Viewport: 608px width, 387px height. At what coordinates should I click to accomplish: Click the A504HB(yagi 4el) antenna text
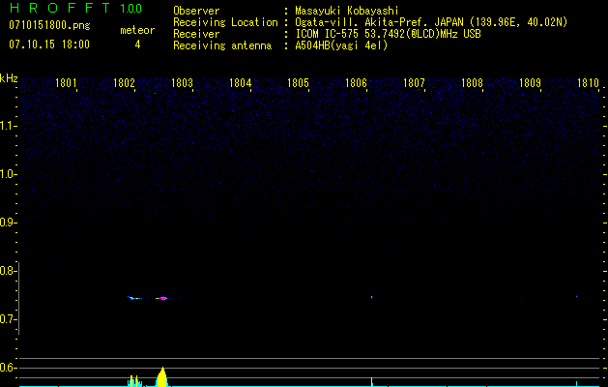tap(341, 45)
